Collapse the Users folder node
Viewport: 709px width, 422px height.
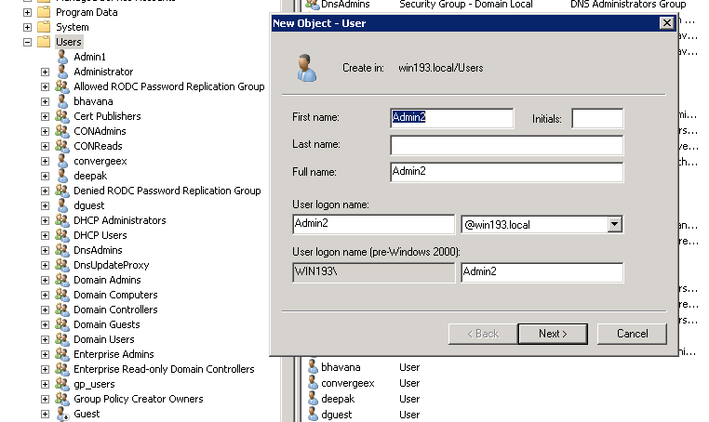click(28, 42)
